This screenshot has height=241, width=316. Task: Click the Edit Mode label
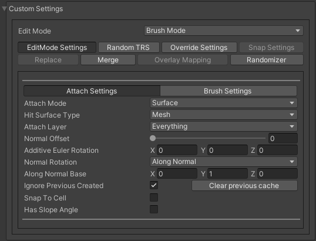tap(35, 31)
